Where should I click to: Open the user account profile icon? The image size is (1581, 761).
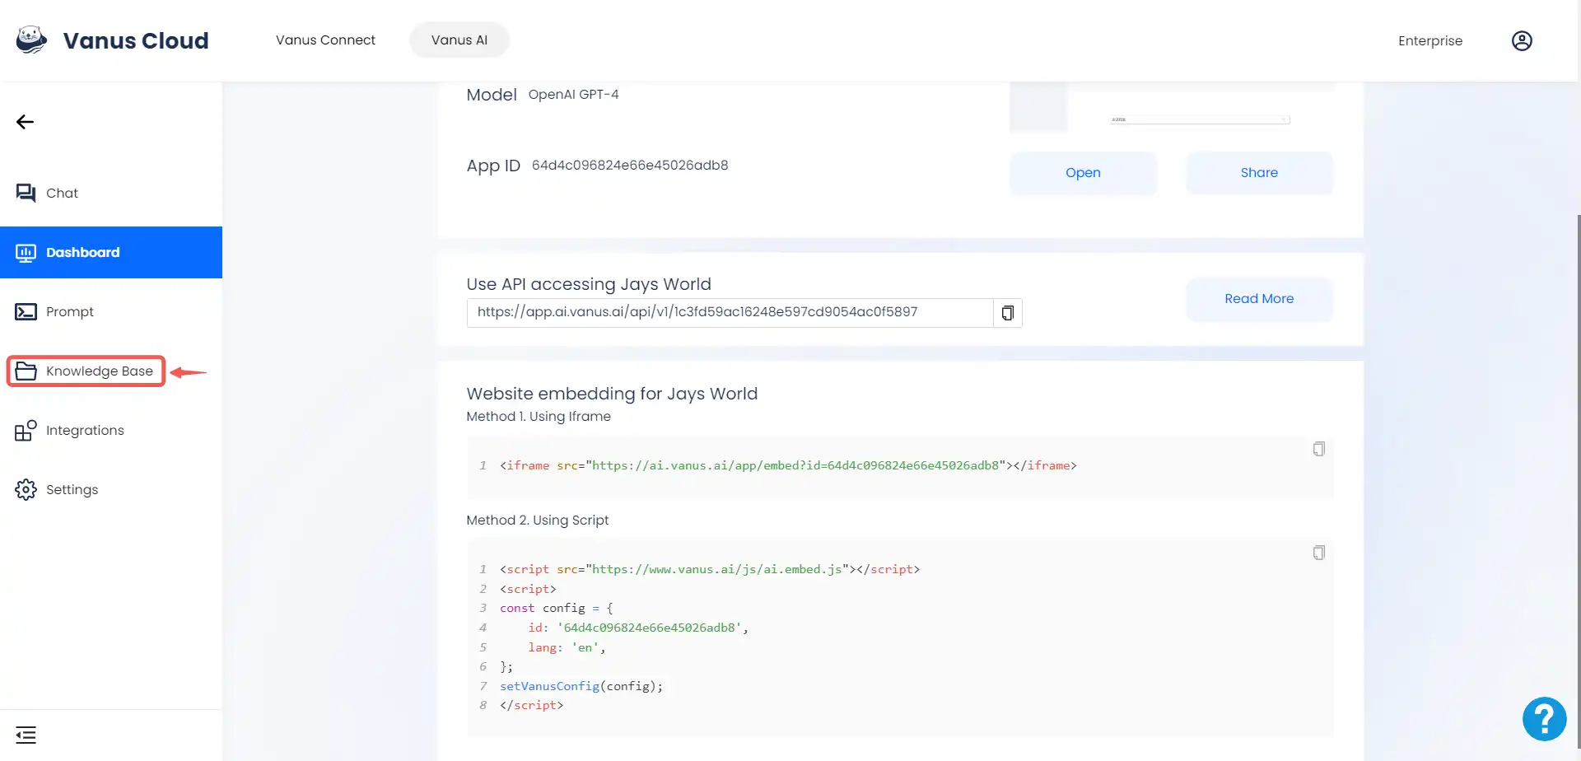click(1522, 40)
